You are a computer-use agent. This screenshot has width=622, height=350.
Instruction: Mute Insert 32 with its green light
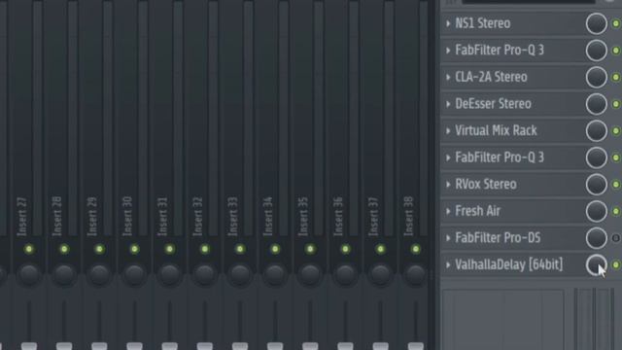click(205, 249)
